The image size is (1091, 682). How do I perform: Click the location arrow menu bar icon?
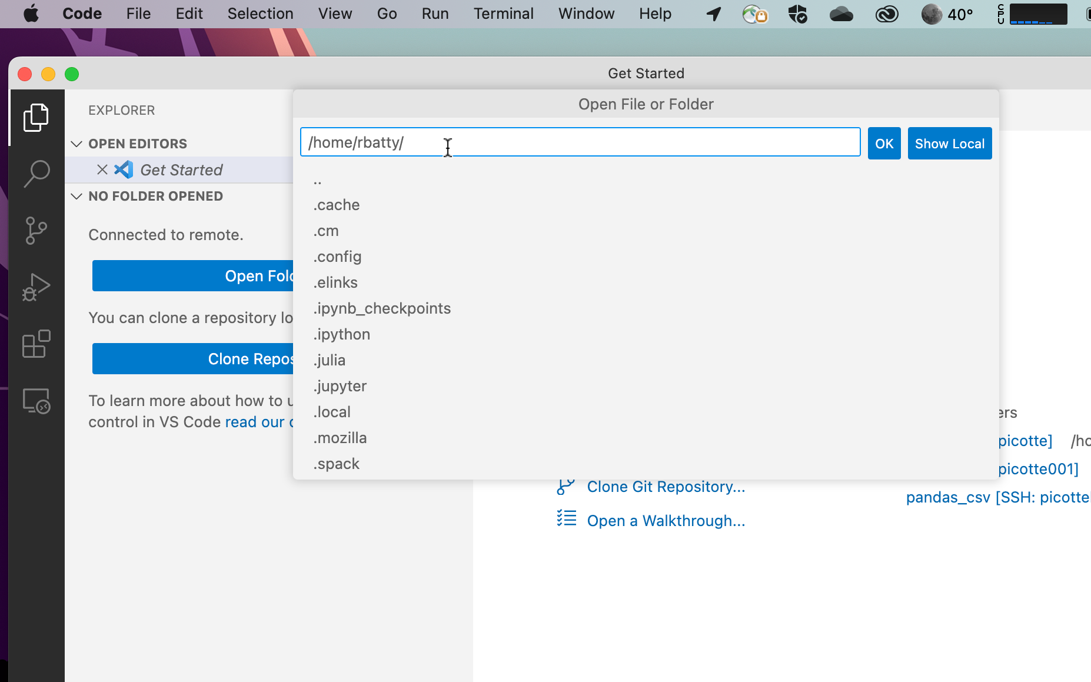[x=714, y=14]
